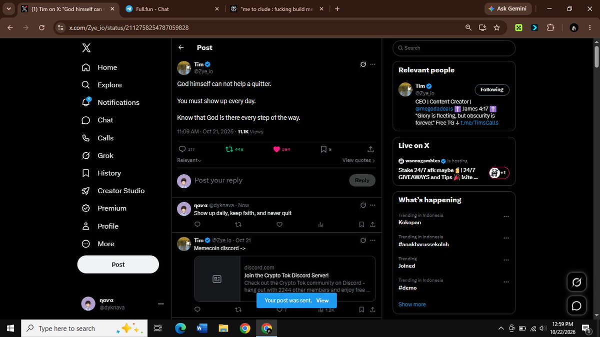Click reply icon under nava's reply
Image resolution: width=600 pixels, height=337 pixels.
[197, 225]
